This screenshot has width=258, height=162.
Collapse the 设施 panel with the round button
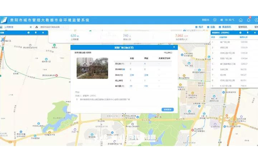[x=29, y=33]
